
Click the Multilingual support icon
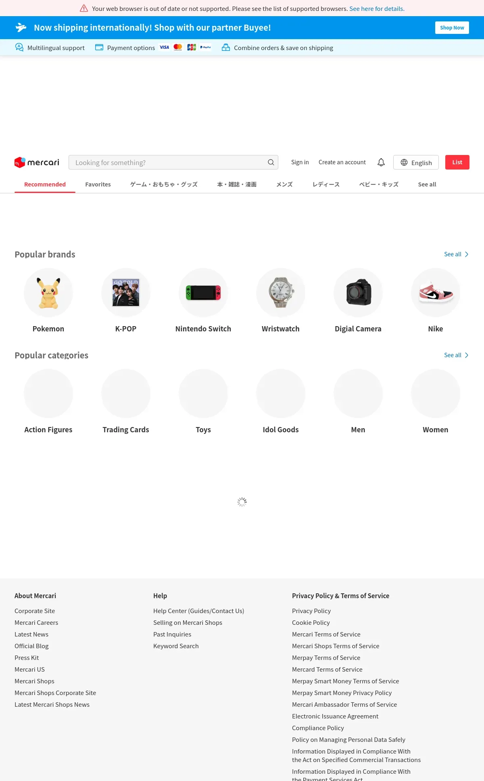(19, 47)
